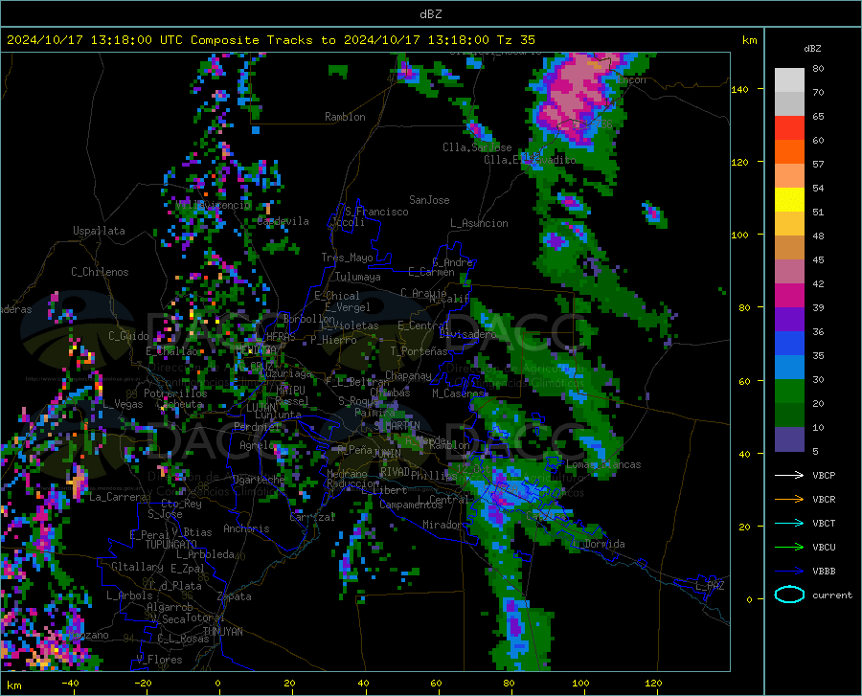This screenshot has width=862, height=696.
Task: Click the 'Tz 35' header value
Action: coord(515,40)
